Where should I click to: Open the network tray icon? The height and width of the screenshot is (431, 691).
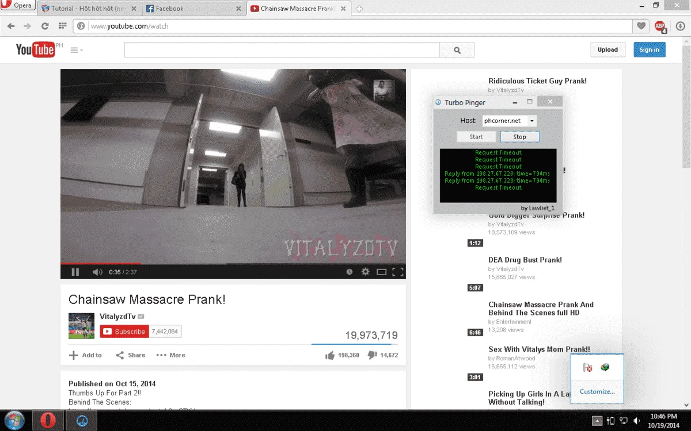624,421
